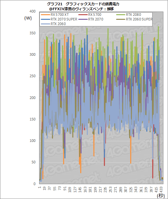Click the x-axis tick label 433
The height and width of the screenshot is (199, 168).
click(161, 189)
